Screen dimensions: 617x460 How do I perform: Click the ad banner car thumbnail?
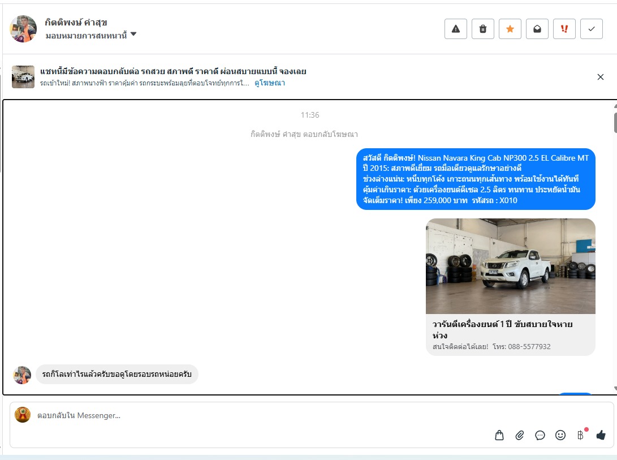pyautogui.click(x=23, y=77)
